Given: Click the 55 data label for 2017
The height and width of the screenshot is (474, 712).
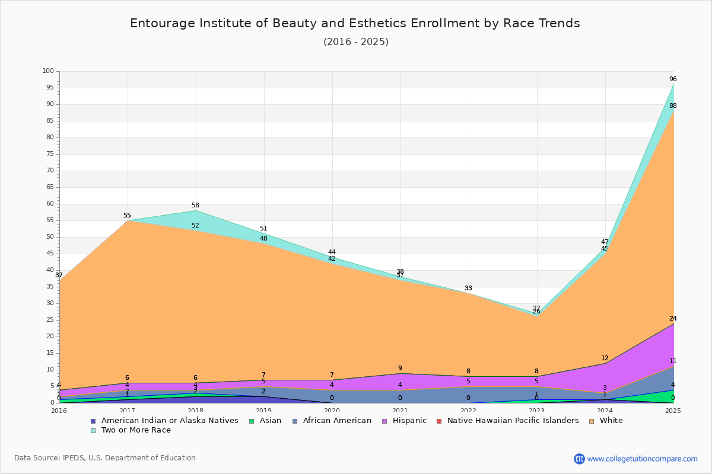Looking at the screenshot, I should 127,216.
